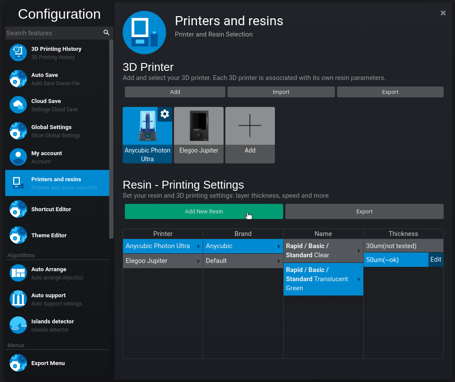Click the Add New Resin button

point(204,212)
